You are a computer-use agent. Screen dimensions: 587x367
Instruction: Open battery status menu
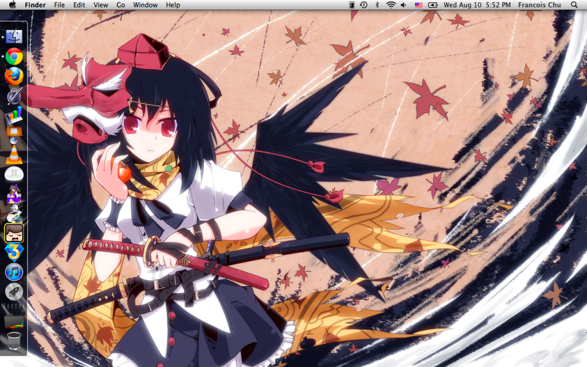click(433, 5)
